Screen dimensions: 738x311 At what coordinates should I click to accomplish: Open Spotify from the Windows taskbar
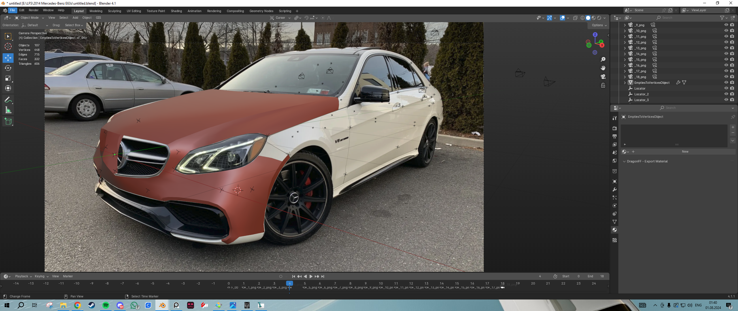(x=106, y=305)
